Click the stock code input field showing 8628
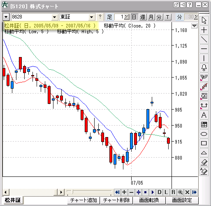Viewport: 211px width, 206px height. 32,17
